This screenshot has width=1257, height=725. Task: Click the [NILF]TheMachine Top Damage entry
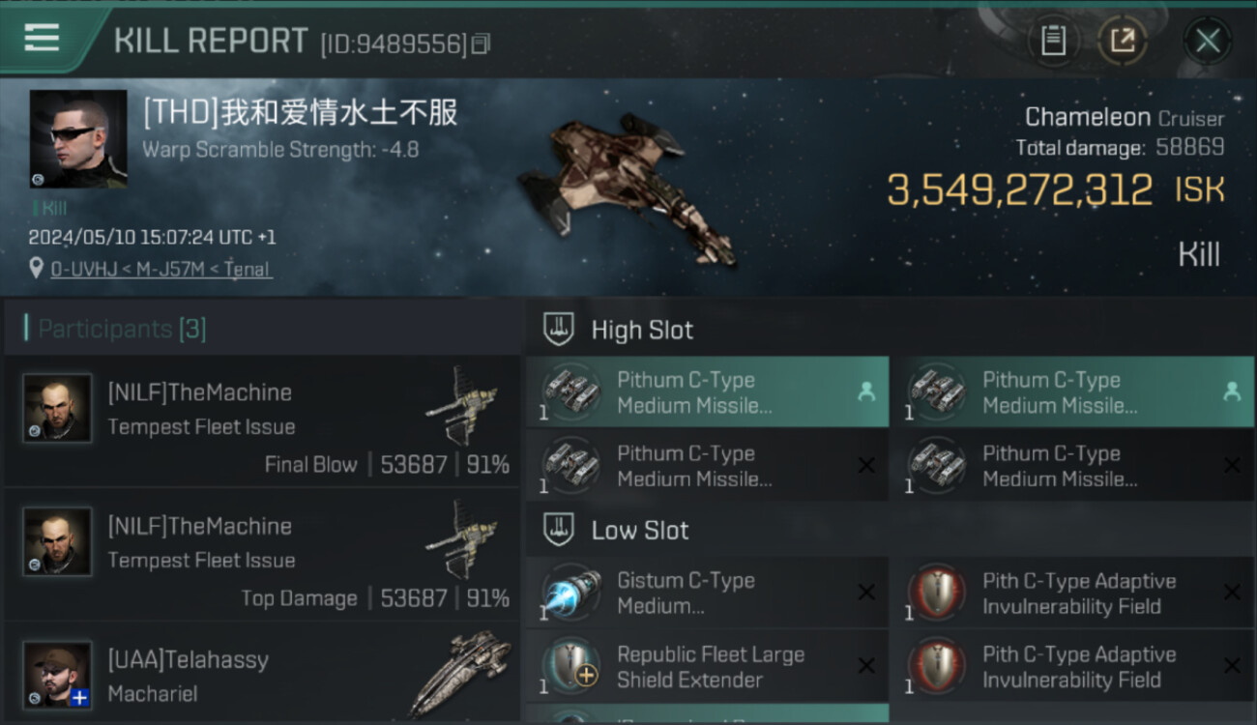[261, 555]
